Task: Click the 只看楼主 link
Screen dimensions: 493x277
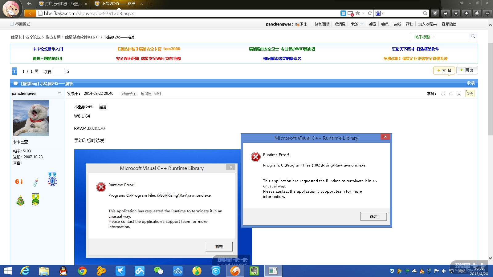Action: 129,94
